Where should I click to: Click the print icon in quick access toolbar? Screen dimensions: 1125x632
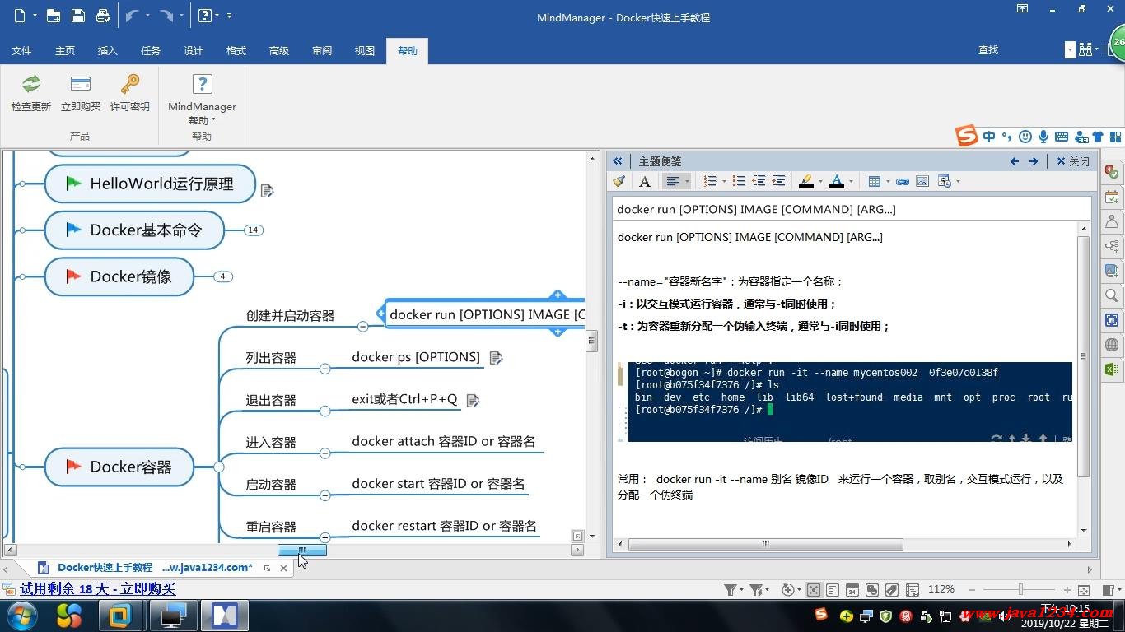(103, 16)
